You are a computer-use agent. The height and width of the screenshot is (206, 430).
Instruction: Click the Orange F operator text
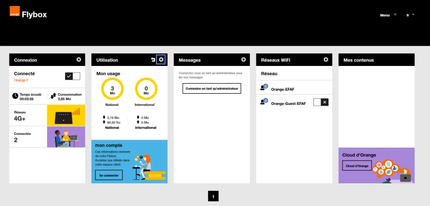tap(21, 80)
